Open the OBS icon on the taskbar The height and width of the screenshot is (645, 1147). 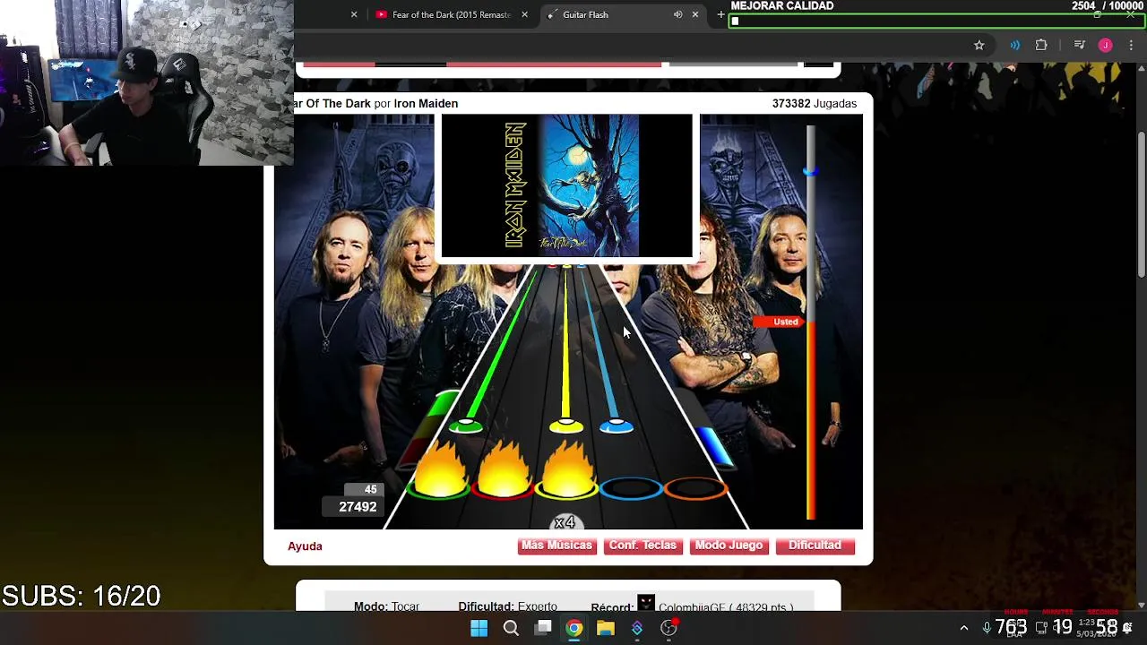(668, 628)
